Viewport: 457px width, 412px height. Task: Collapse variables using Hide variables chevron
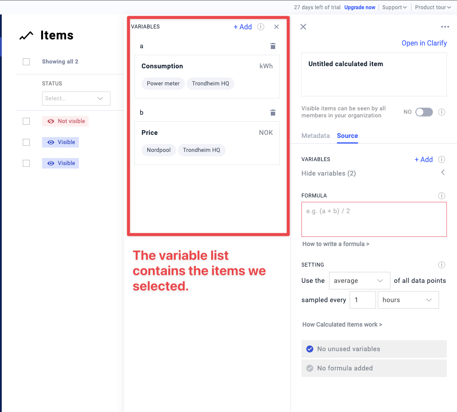[x=443, y=173]
